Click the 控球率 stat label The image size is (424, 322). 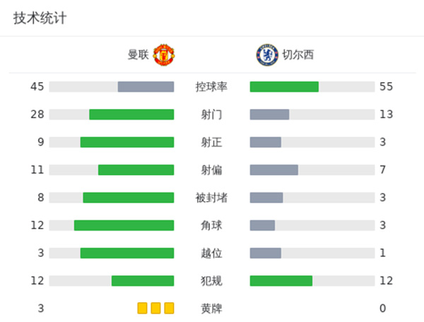click(x=211, y=87)
